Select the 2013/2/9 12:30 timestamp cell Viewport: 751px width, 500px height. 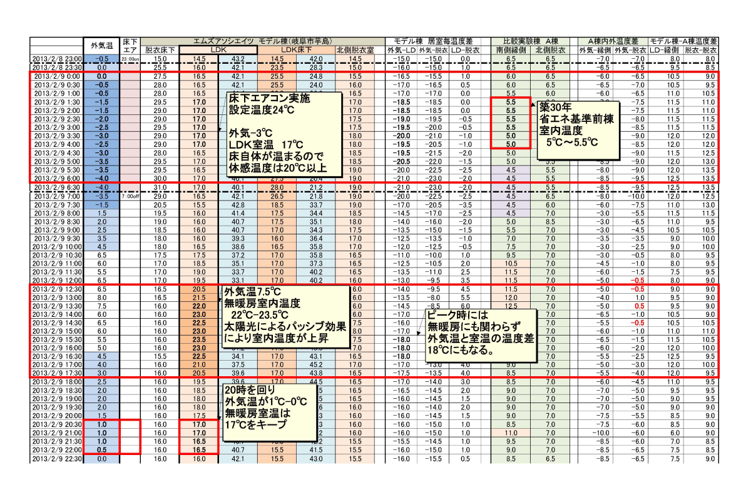click(x=57, y=290)
